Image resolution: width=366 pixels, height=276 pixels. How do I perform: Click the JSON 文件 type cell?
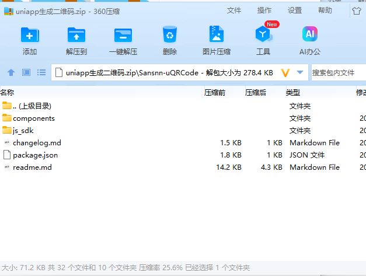coord(307,155)
